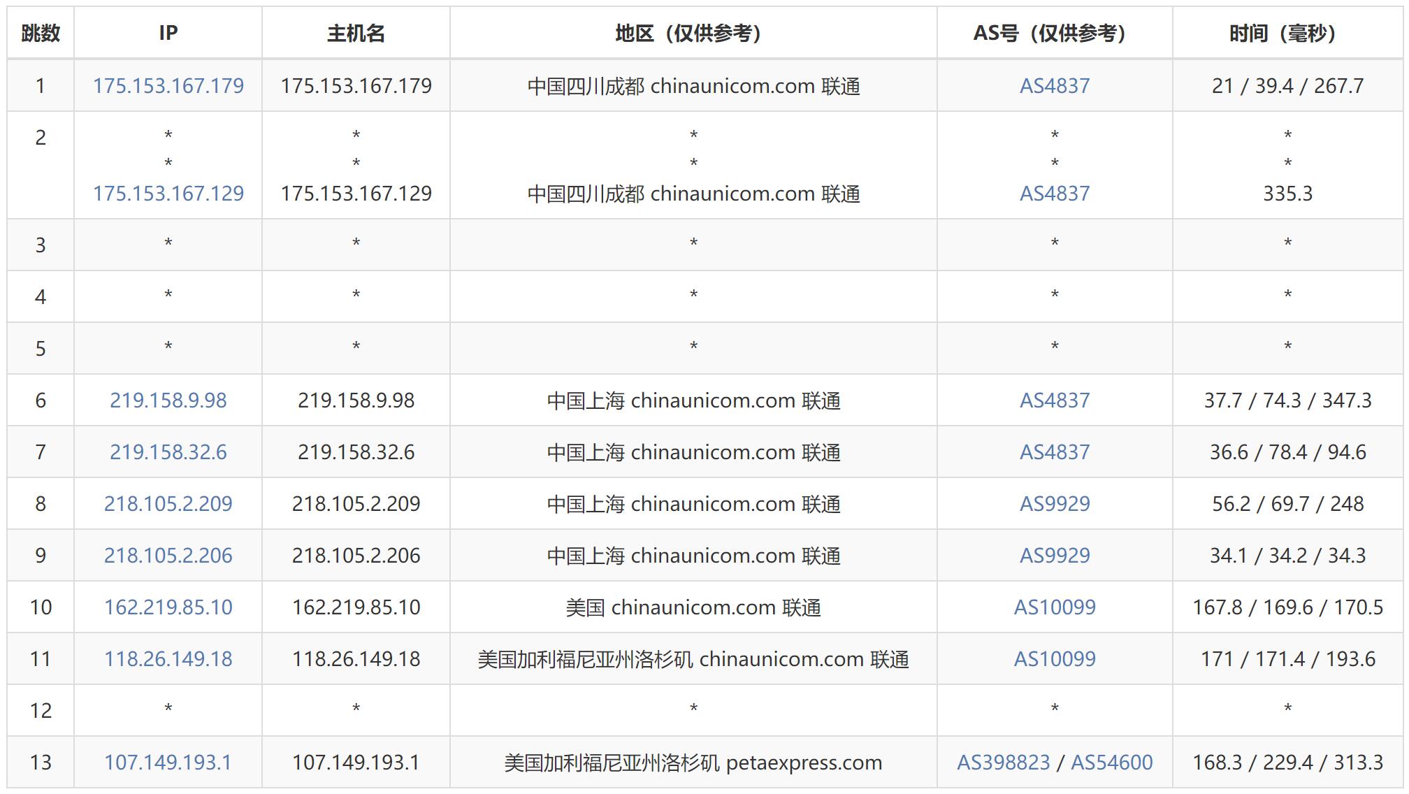Screen dimensions: 1409x794
Task: Click AS4837 link in hop 1 row
Action: click(1055, 86)
